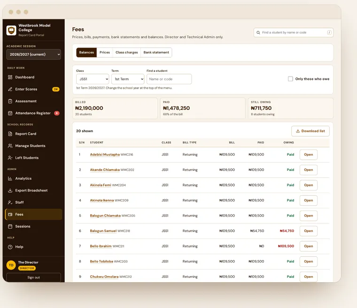
Task: Open Adebisi Mustapha's fee record
Action: pos(309,154)
